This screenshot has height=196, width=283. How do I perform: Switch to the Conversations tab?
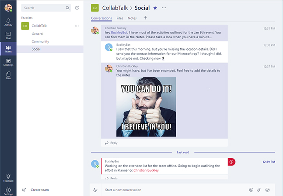(x=101, y=18)
